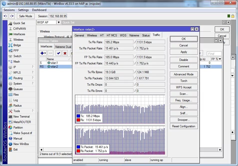Launch New WinBox
The height and width of the screenshot is (166, 238).
click(21, 144)
